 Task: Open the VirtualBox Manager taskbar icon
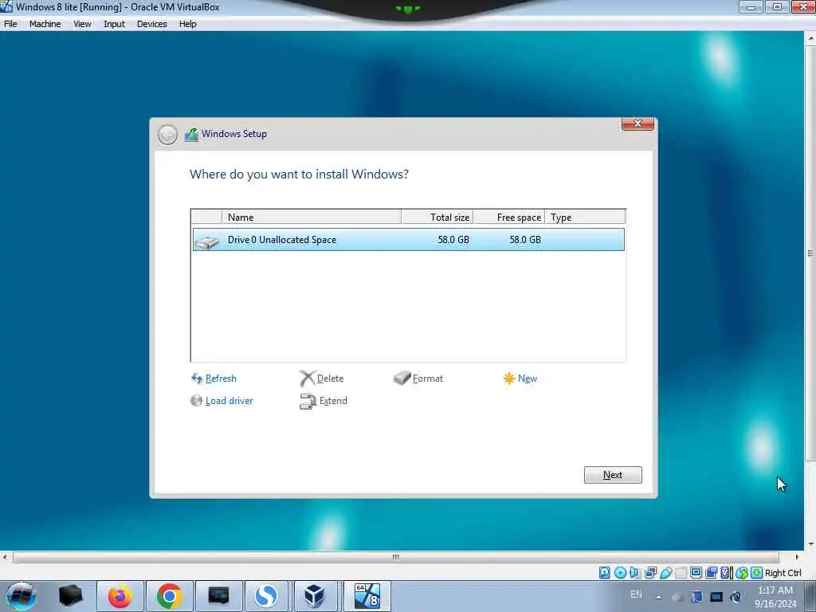point(314,596)
